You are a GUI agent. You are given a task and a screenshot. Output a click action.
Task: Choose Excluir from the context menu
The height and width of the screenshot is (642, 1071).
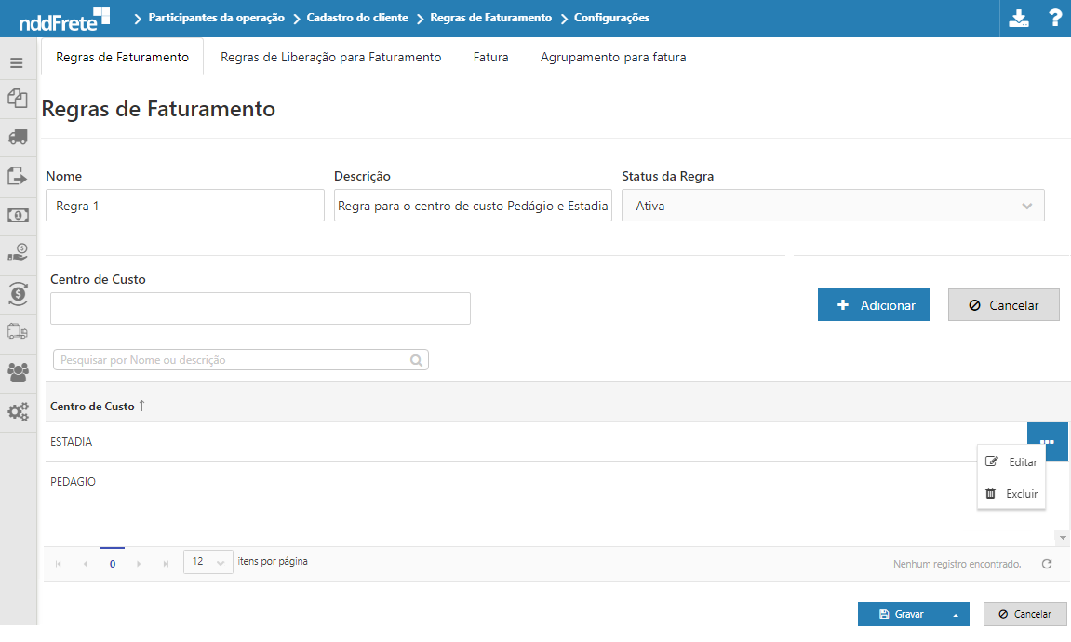pos(1011,494)
